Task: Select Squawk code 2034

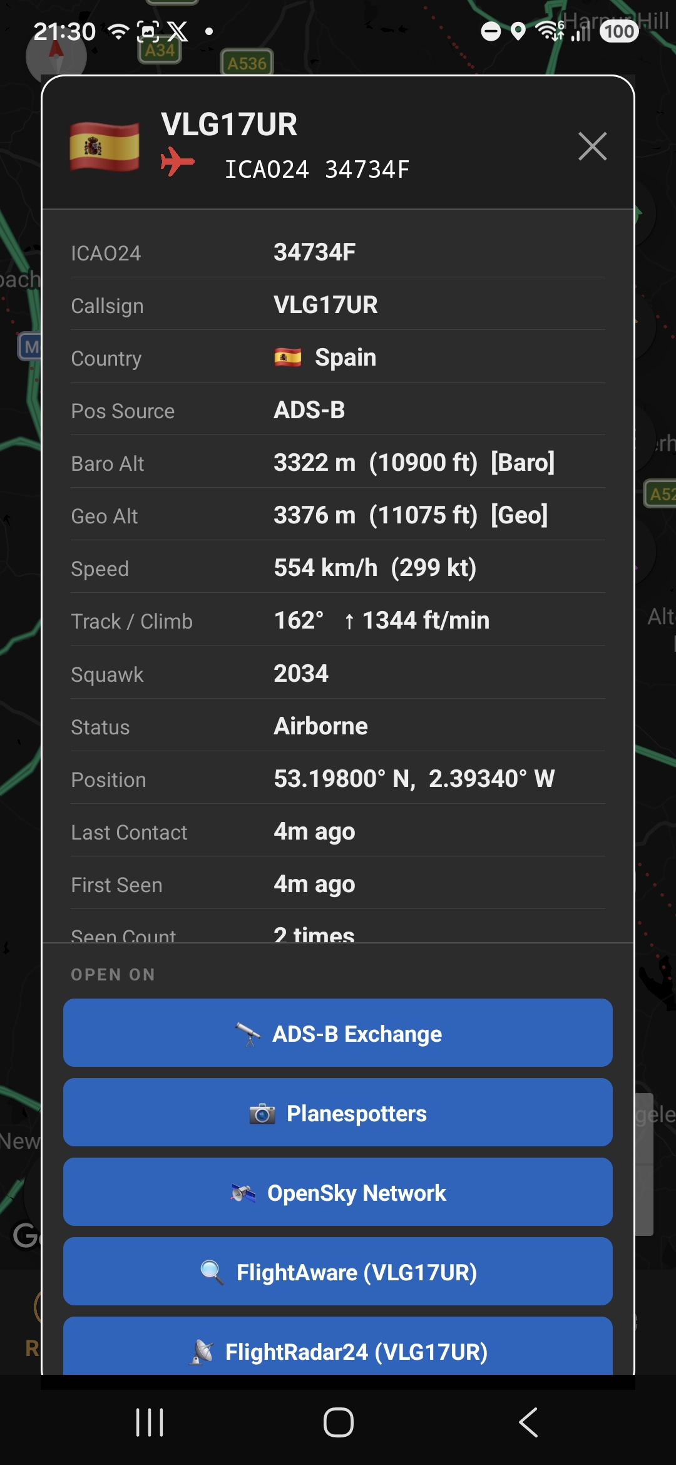Action: tap(301, 674)
